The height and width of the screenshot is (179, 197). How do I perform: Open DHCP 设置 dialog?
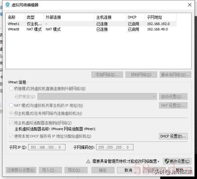coord(173,136)
